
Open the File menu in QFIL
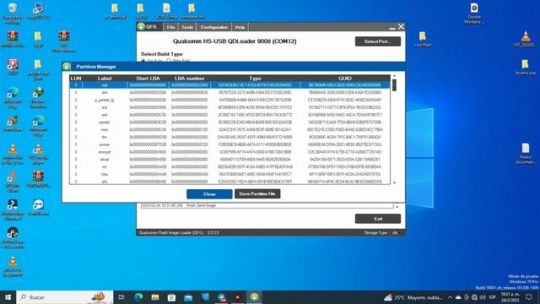[x=170, y=27]
